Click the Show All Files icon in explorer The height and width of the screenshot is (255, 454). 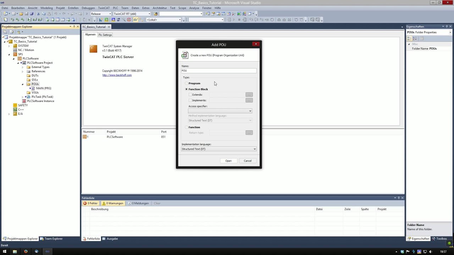12,32
